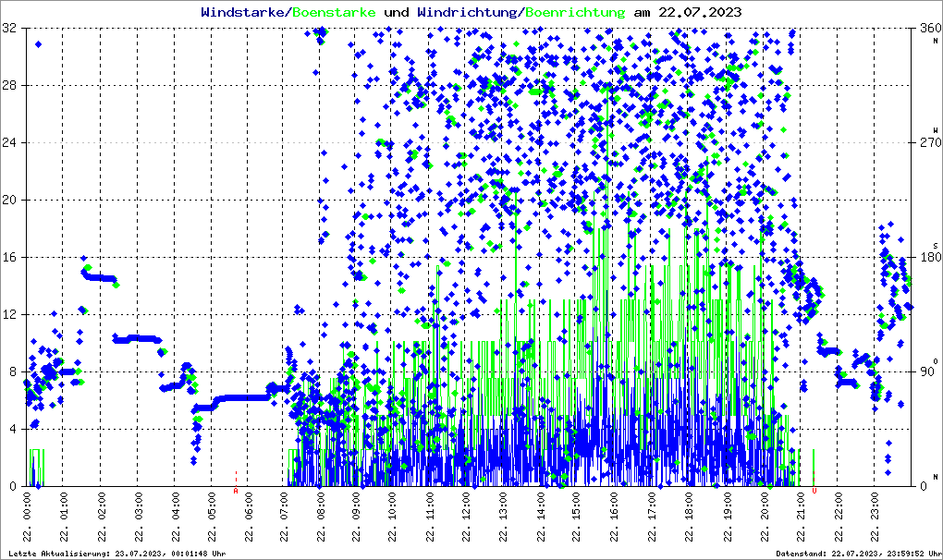
Task: Click the "Letzte Aktualisierung" timestamp in footer
Action: [x=115, y=554]
